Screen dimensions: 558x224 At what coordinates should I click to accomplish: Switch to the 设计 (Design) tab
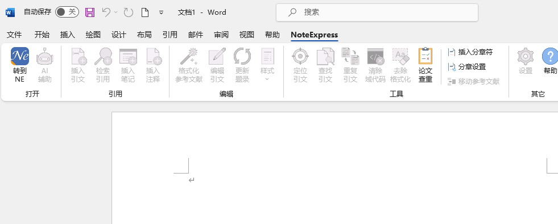(x=119, y=35)
